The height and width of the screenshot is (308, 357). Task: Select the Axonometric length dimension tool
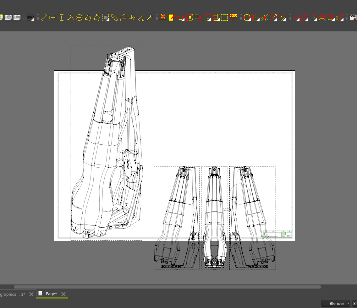click(132, 18)
